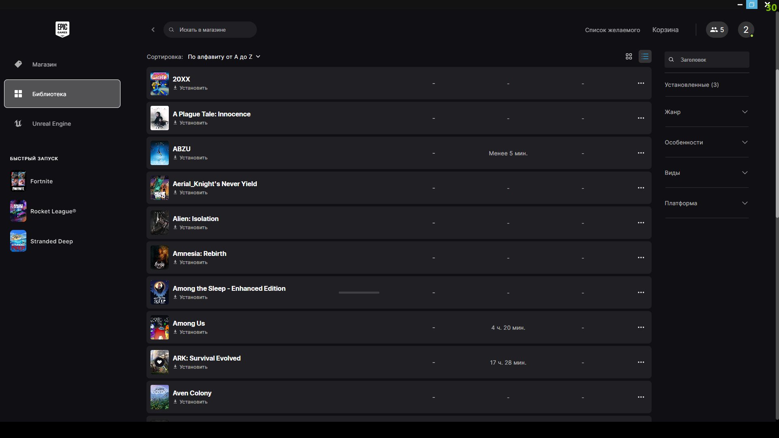Switch library to list view
Screen dimensions: 779x438
645,57
